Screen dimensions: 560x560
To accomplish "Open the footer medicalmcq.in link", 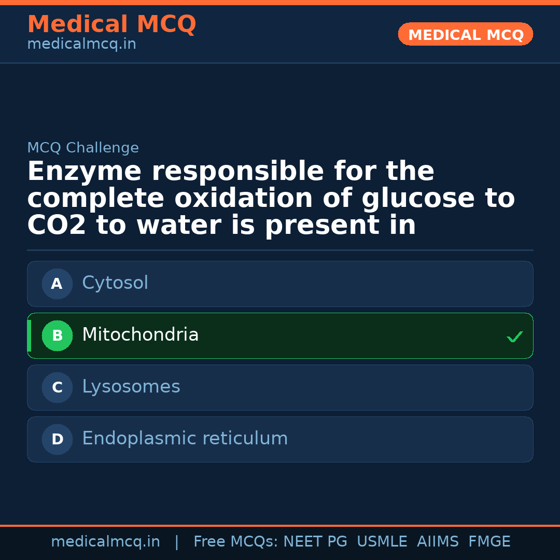I will [105, 542].
